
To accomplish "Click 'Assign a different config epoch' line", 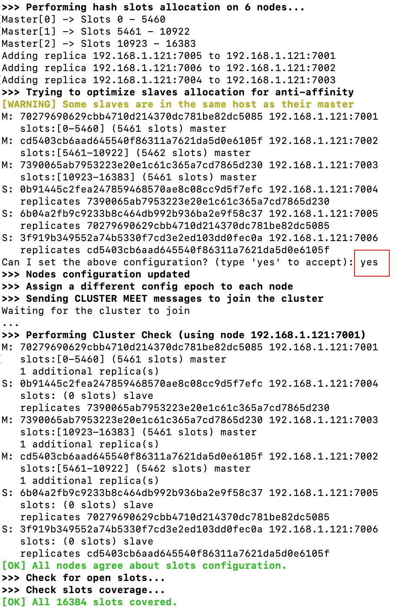I will coord(148,287).
